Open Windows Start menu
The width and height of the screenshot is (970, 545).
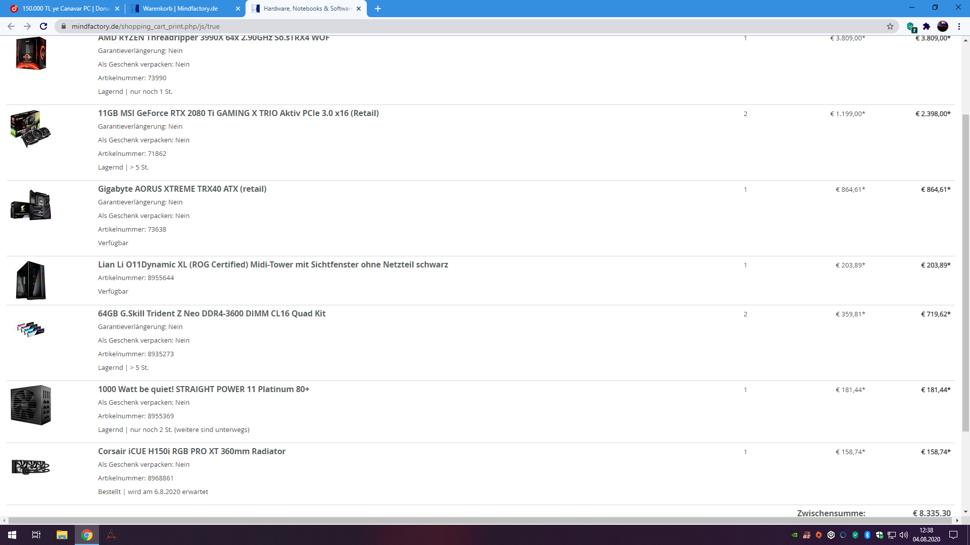(x=12, y=535)
